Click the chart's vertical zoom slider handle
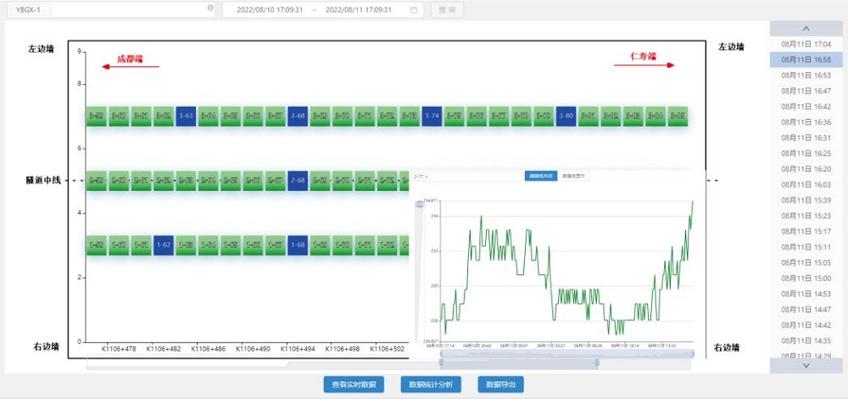 418,205
